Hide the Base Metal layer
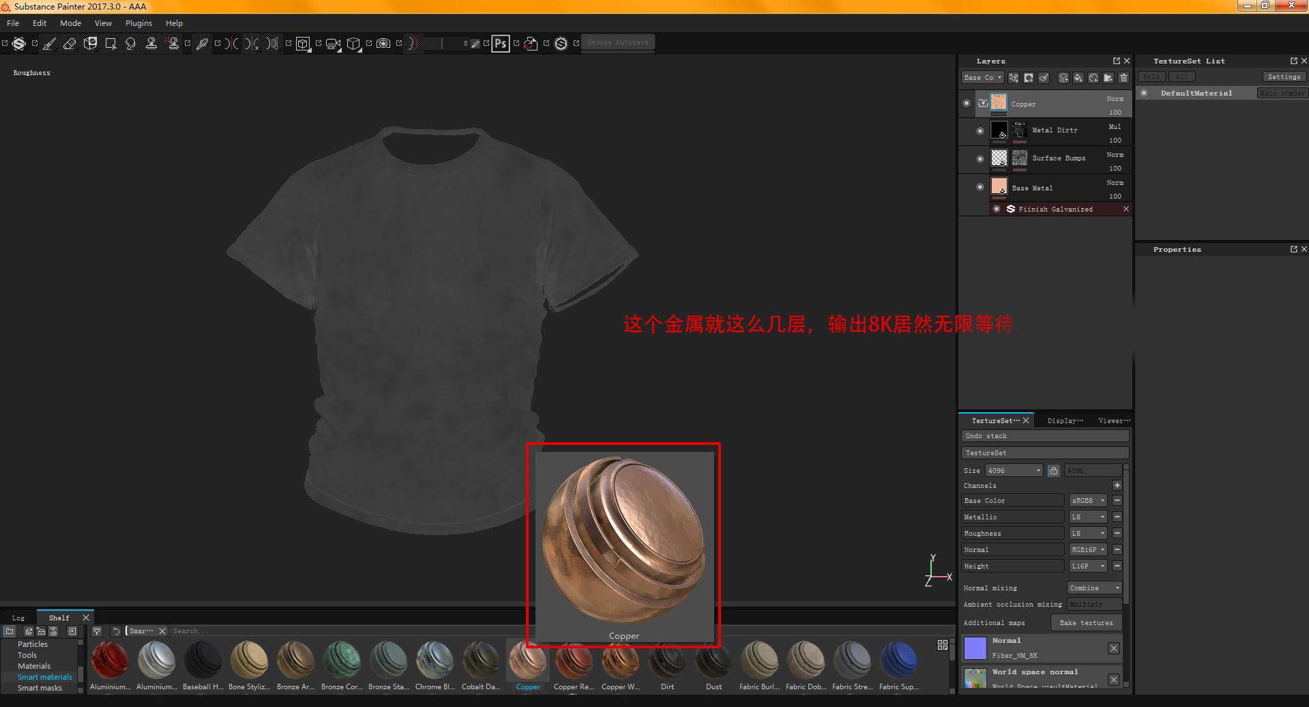 980,187
